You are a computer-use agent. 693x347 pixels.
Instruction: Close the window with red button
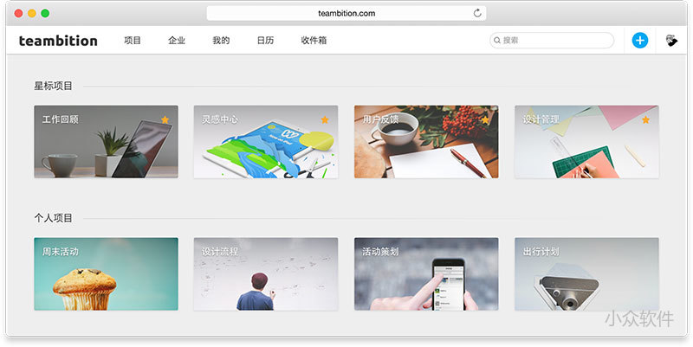point(18,13)
